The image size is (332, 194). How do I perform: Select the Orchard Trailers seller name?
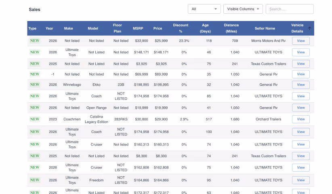click(268, 119)
